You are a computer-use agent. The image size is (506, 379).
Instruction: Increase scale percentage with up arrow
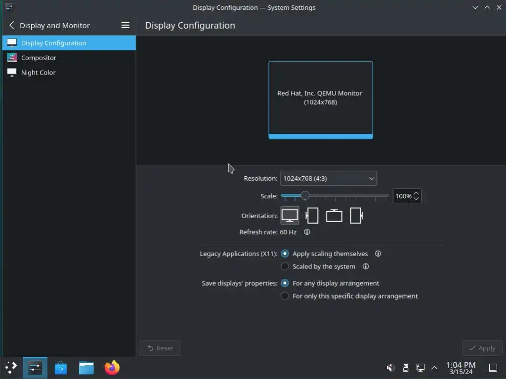click(x=416, y=193)
